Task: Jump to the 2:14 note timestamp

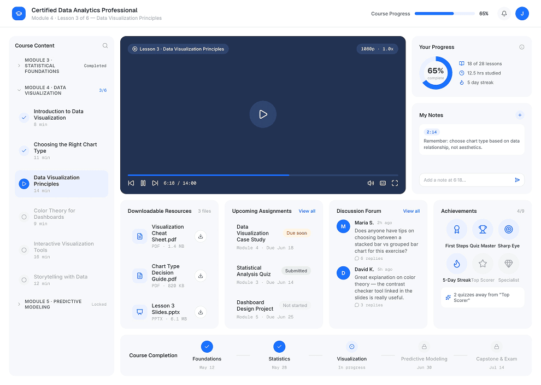Action: (x=432, y=132)
